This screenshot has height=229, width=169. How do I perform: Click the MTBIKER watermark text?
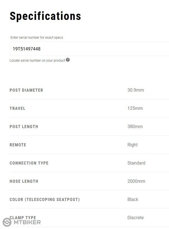27,223
